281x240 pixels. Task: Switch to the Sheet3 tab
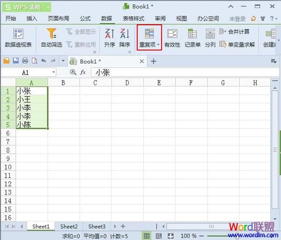[x=97, y=226]
